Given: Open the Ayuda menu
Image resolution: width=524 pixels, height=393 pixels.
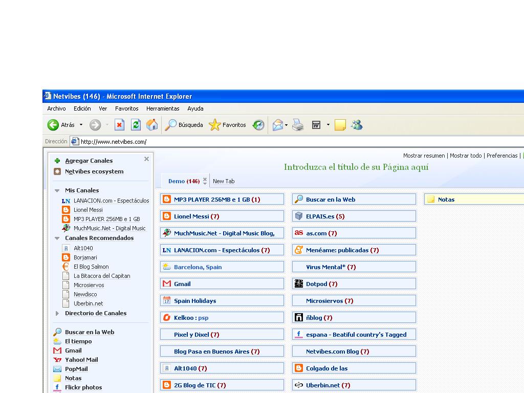Looking at the screenshot, I should pos(195,108).
